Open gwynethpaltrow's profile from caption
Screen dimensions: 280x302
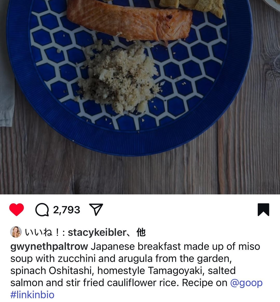pos(49,247)
